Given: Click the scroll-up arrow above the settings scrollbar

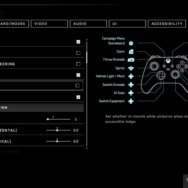Looking at the screenshot, I should point(87,40).
